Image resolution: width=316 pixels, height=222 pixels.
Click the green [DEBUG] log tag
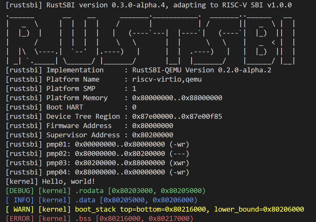coord(20,191)
